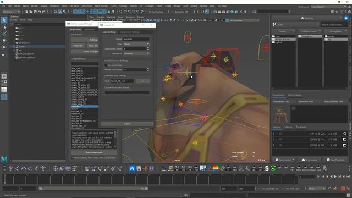The height and width of the screenshot is (198, 352).
Task: Toggle the Use Joint Index checkbox
Action: pos(106,65)
